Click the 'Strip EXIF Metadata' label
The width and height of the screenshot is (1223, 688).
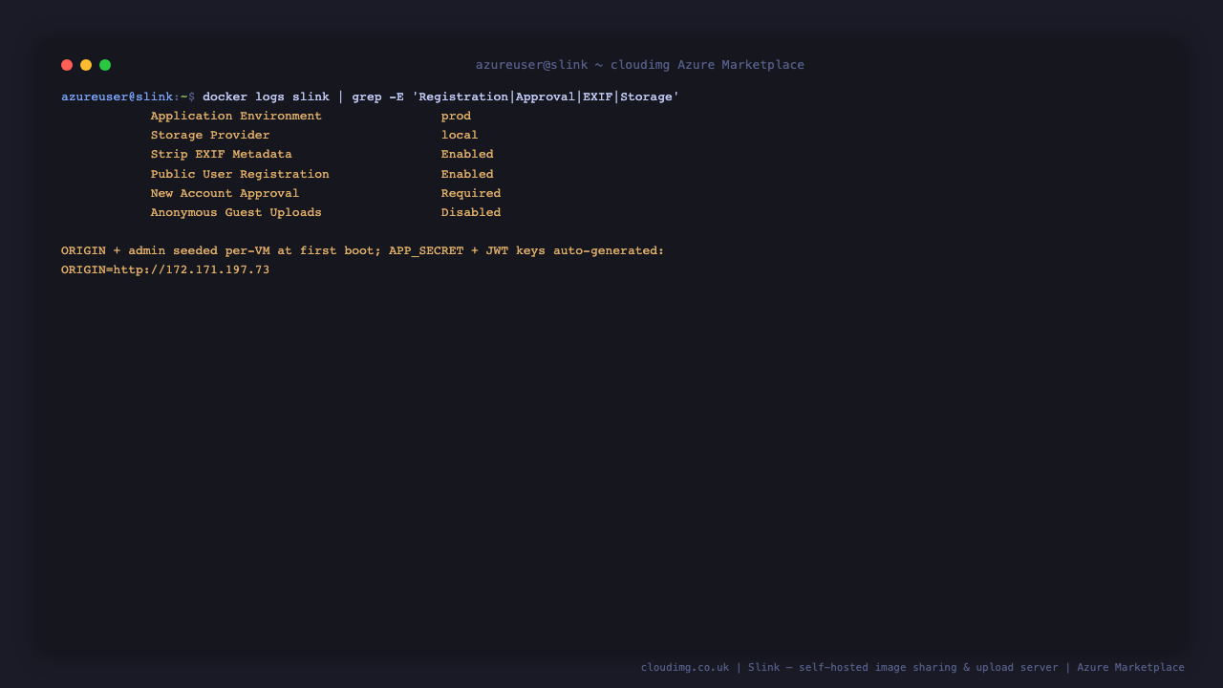221,154
